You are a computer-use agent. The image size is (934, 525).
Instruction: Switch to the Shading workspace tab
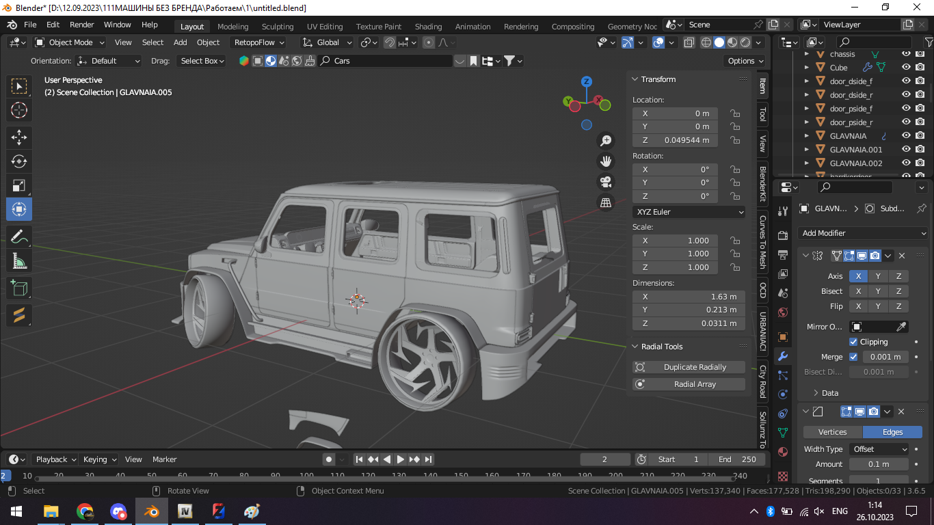[429, 27]
